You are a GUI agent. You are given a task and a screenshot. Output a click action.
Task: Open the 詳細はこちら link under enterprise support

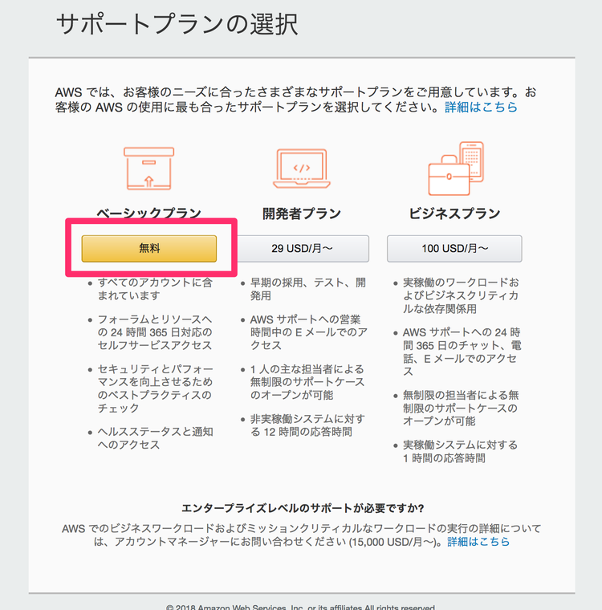pyautogui.click(x=478, y=542)
